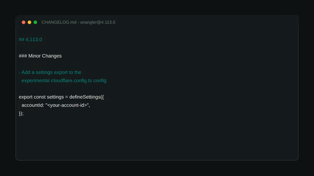Click the word 'experimental' in the bullet
This screenshot has height=176, width=314.
(35, 81)
